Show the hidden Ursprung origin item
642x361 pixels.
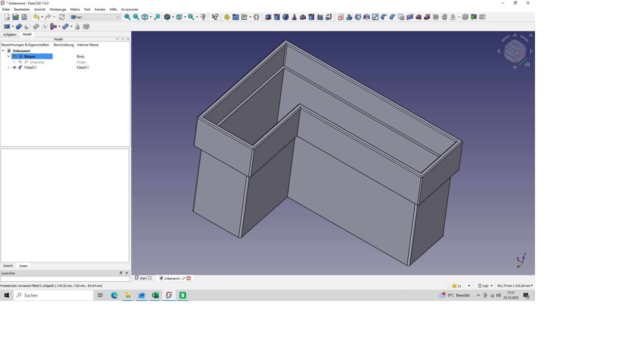click(20, 62)
